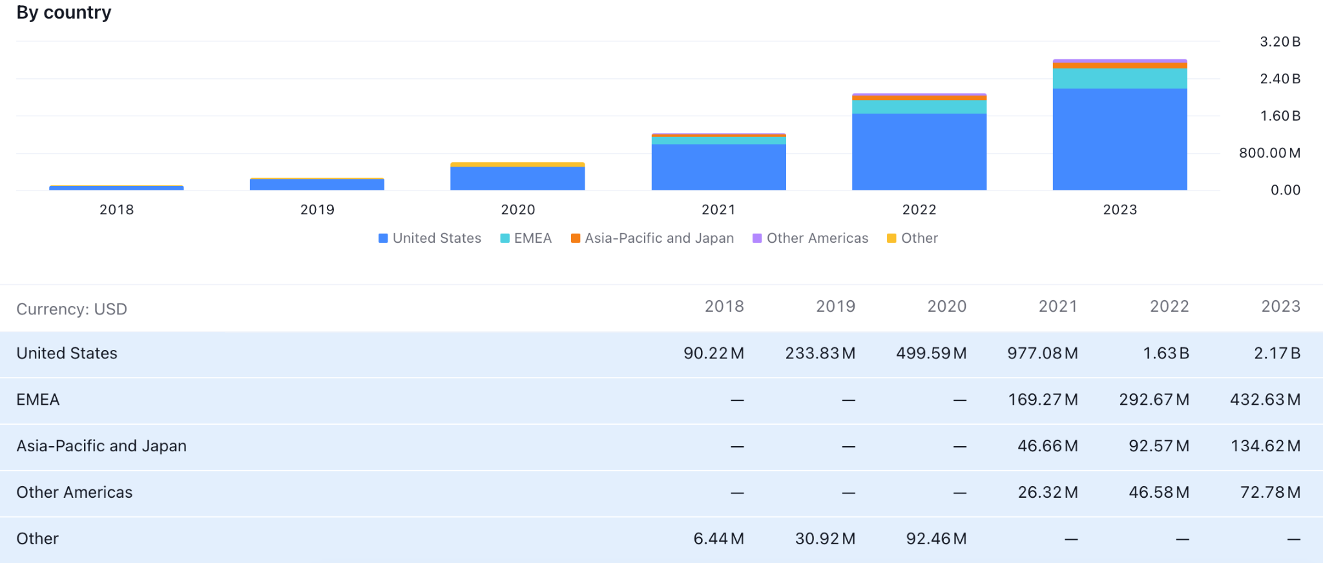Viewport: 1323px width, 563px height.
Task: Click the purple Other Americas legend swatch
Action: pos(757,238)
